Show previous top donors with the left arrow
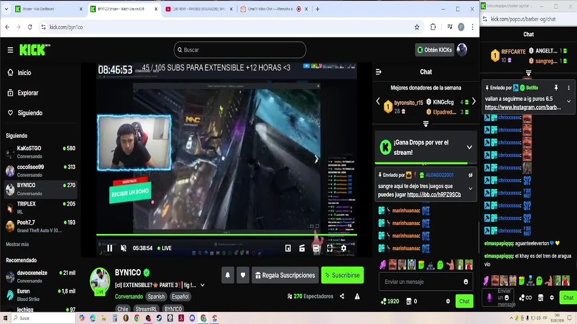577x324 pixels. [x=378, y=102]
